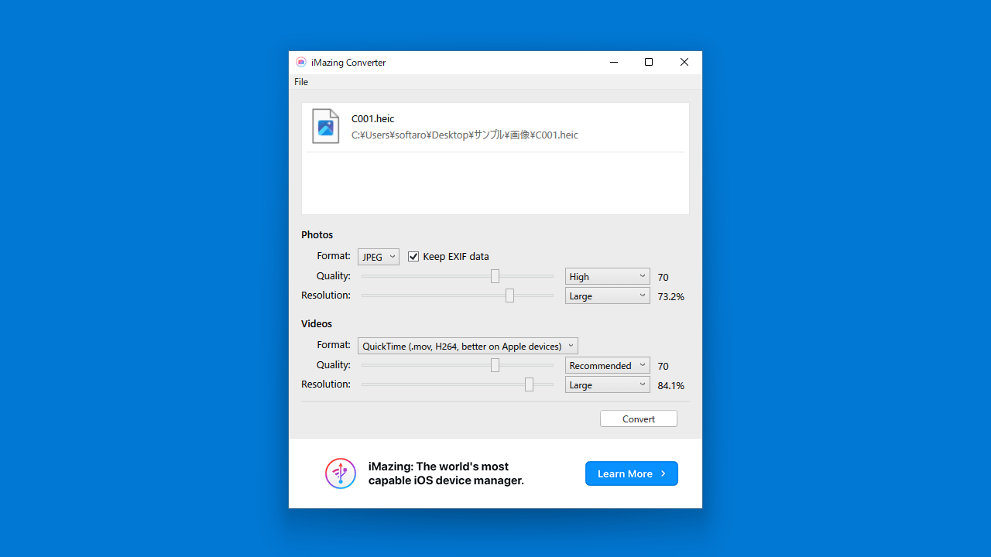Click the Photos Resolution slider handle
Viewport: 991px width, 557px height.
(x=509, y=296)
